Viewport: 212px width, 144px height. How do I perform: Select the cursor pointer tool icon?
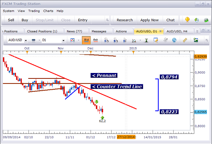125,40
